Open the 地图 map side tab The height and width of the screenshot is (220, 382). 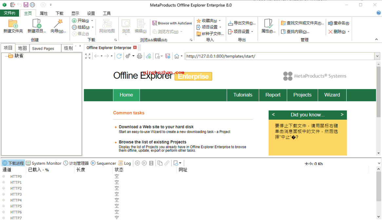pyautogui.click(x=22, y=48)
